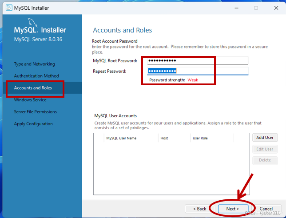Close the MySQL Installer window
The image size is (286, 218).
[276, 8]
